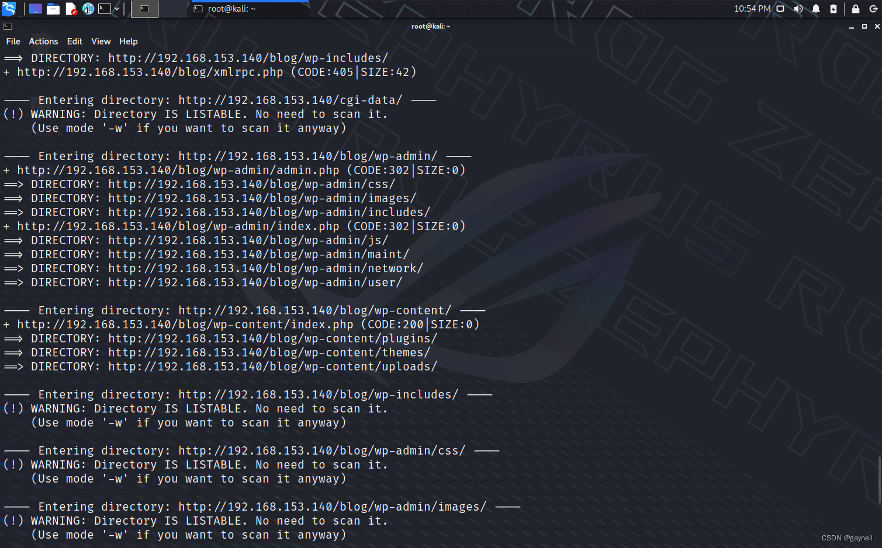
Task: Click the log out icon
Action: pyautogui.click(x=873, y=9)
